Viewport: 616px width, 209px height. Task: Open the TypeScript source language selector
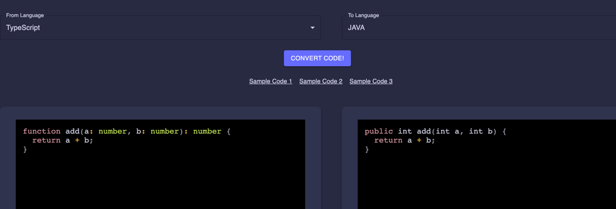point(160,27)
